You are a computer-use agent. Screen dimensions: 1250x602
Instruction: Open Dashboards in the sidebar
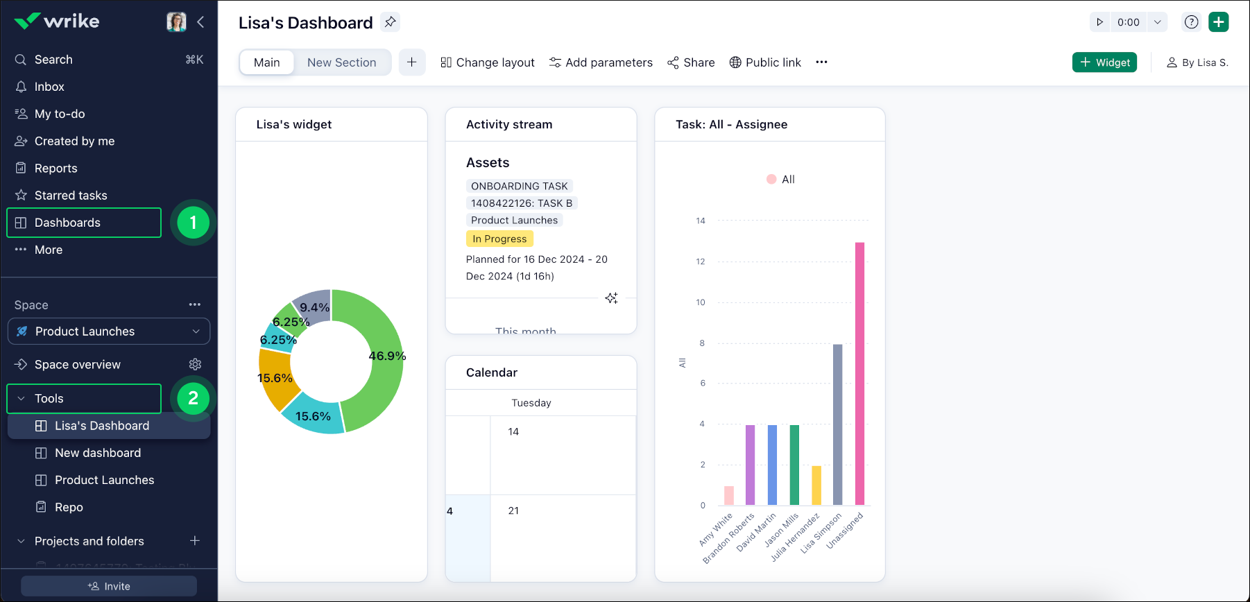(67, 223)
